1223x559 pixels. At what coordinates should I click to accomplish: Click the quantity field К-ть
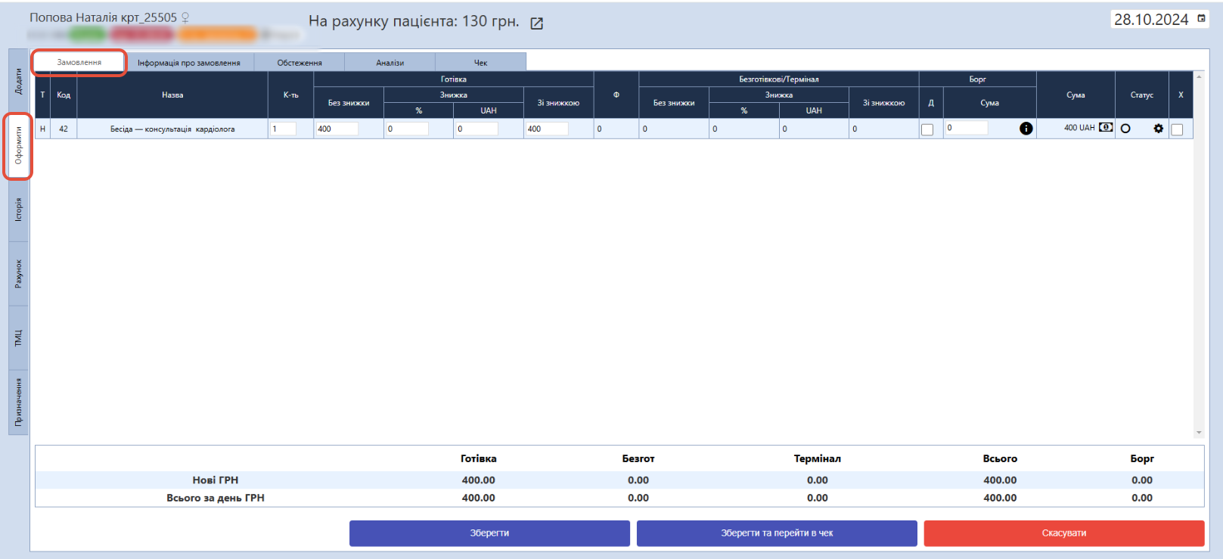(284, 129)
